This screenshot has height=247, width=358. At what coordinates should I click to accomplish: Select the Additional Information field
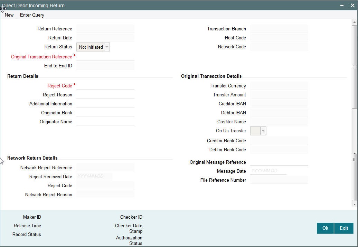click(x=105, y=104)
